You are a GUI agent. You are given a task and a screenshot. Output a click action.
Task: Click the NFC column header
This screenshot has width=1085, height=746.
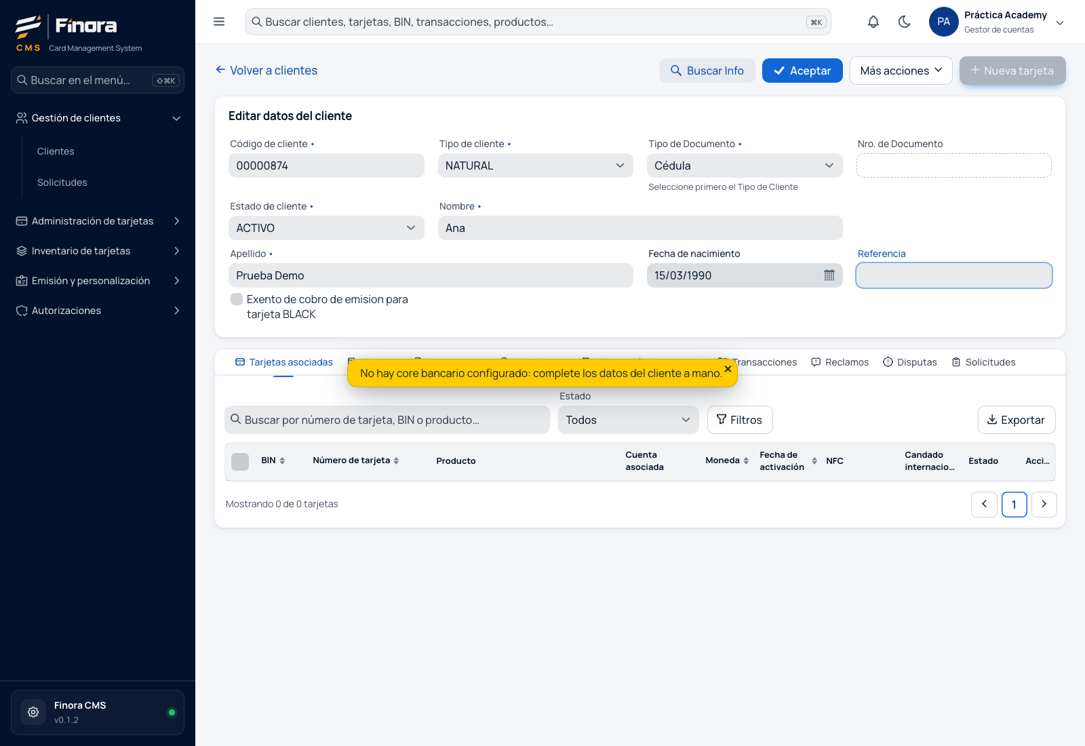coord(835,460)
